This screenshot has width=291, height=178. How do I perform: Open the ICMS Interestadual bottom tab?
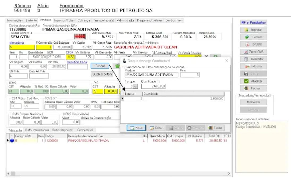(x=37, y=130)
